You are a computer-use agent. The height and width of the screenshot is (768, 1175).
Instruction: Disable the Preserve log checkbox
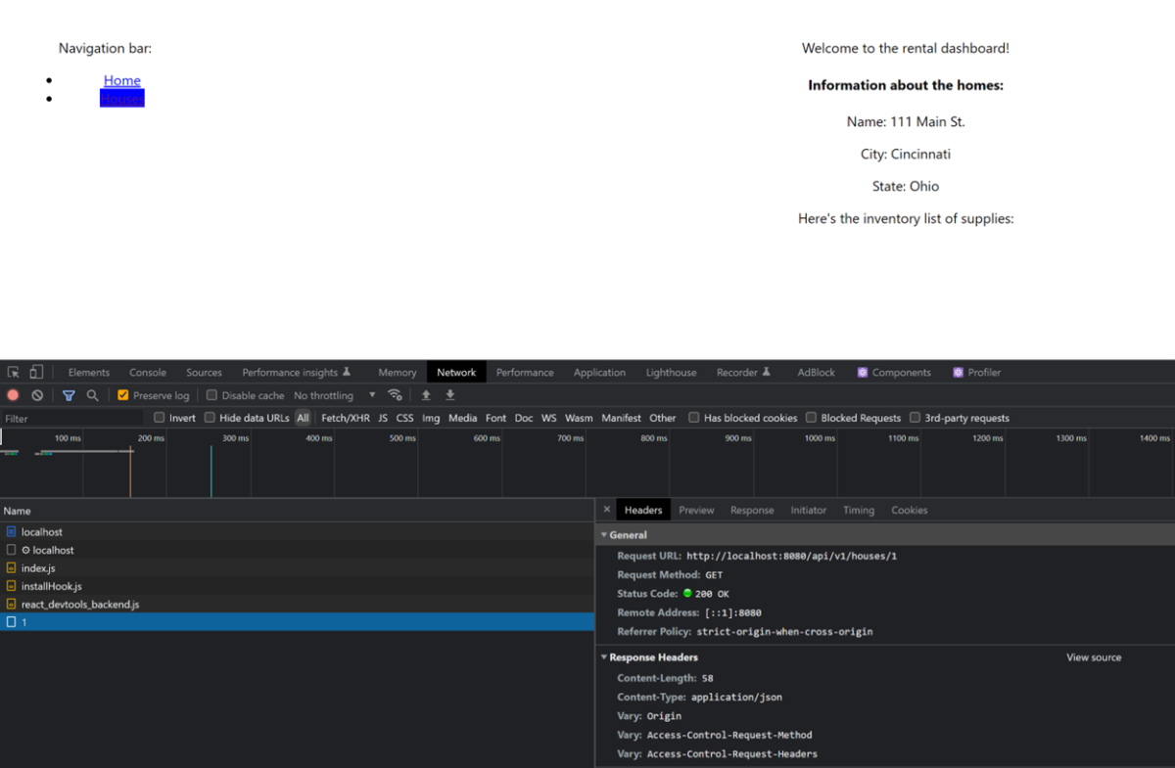pyautogui.click(x=123, y=395)
